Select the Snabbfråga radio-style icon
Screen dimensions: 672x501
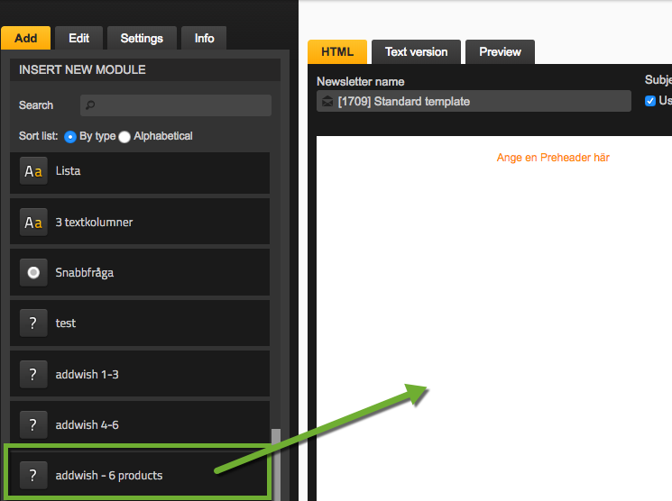click(33, 273)
